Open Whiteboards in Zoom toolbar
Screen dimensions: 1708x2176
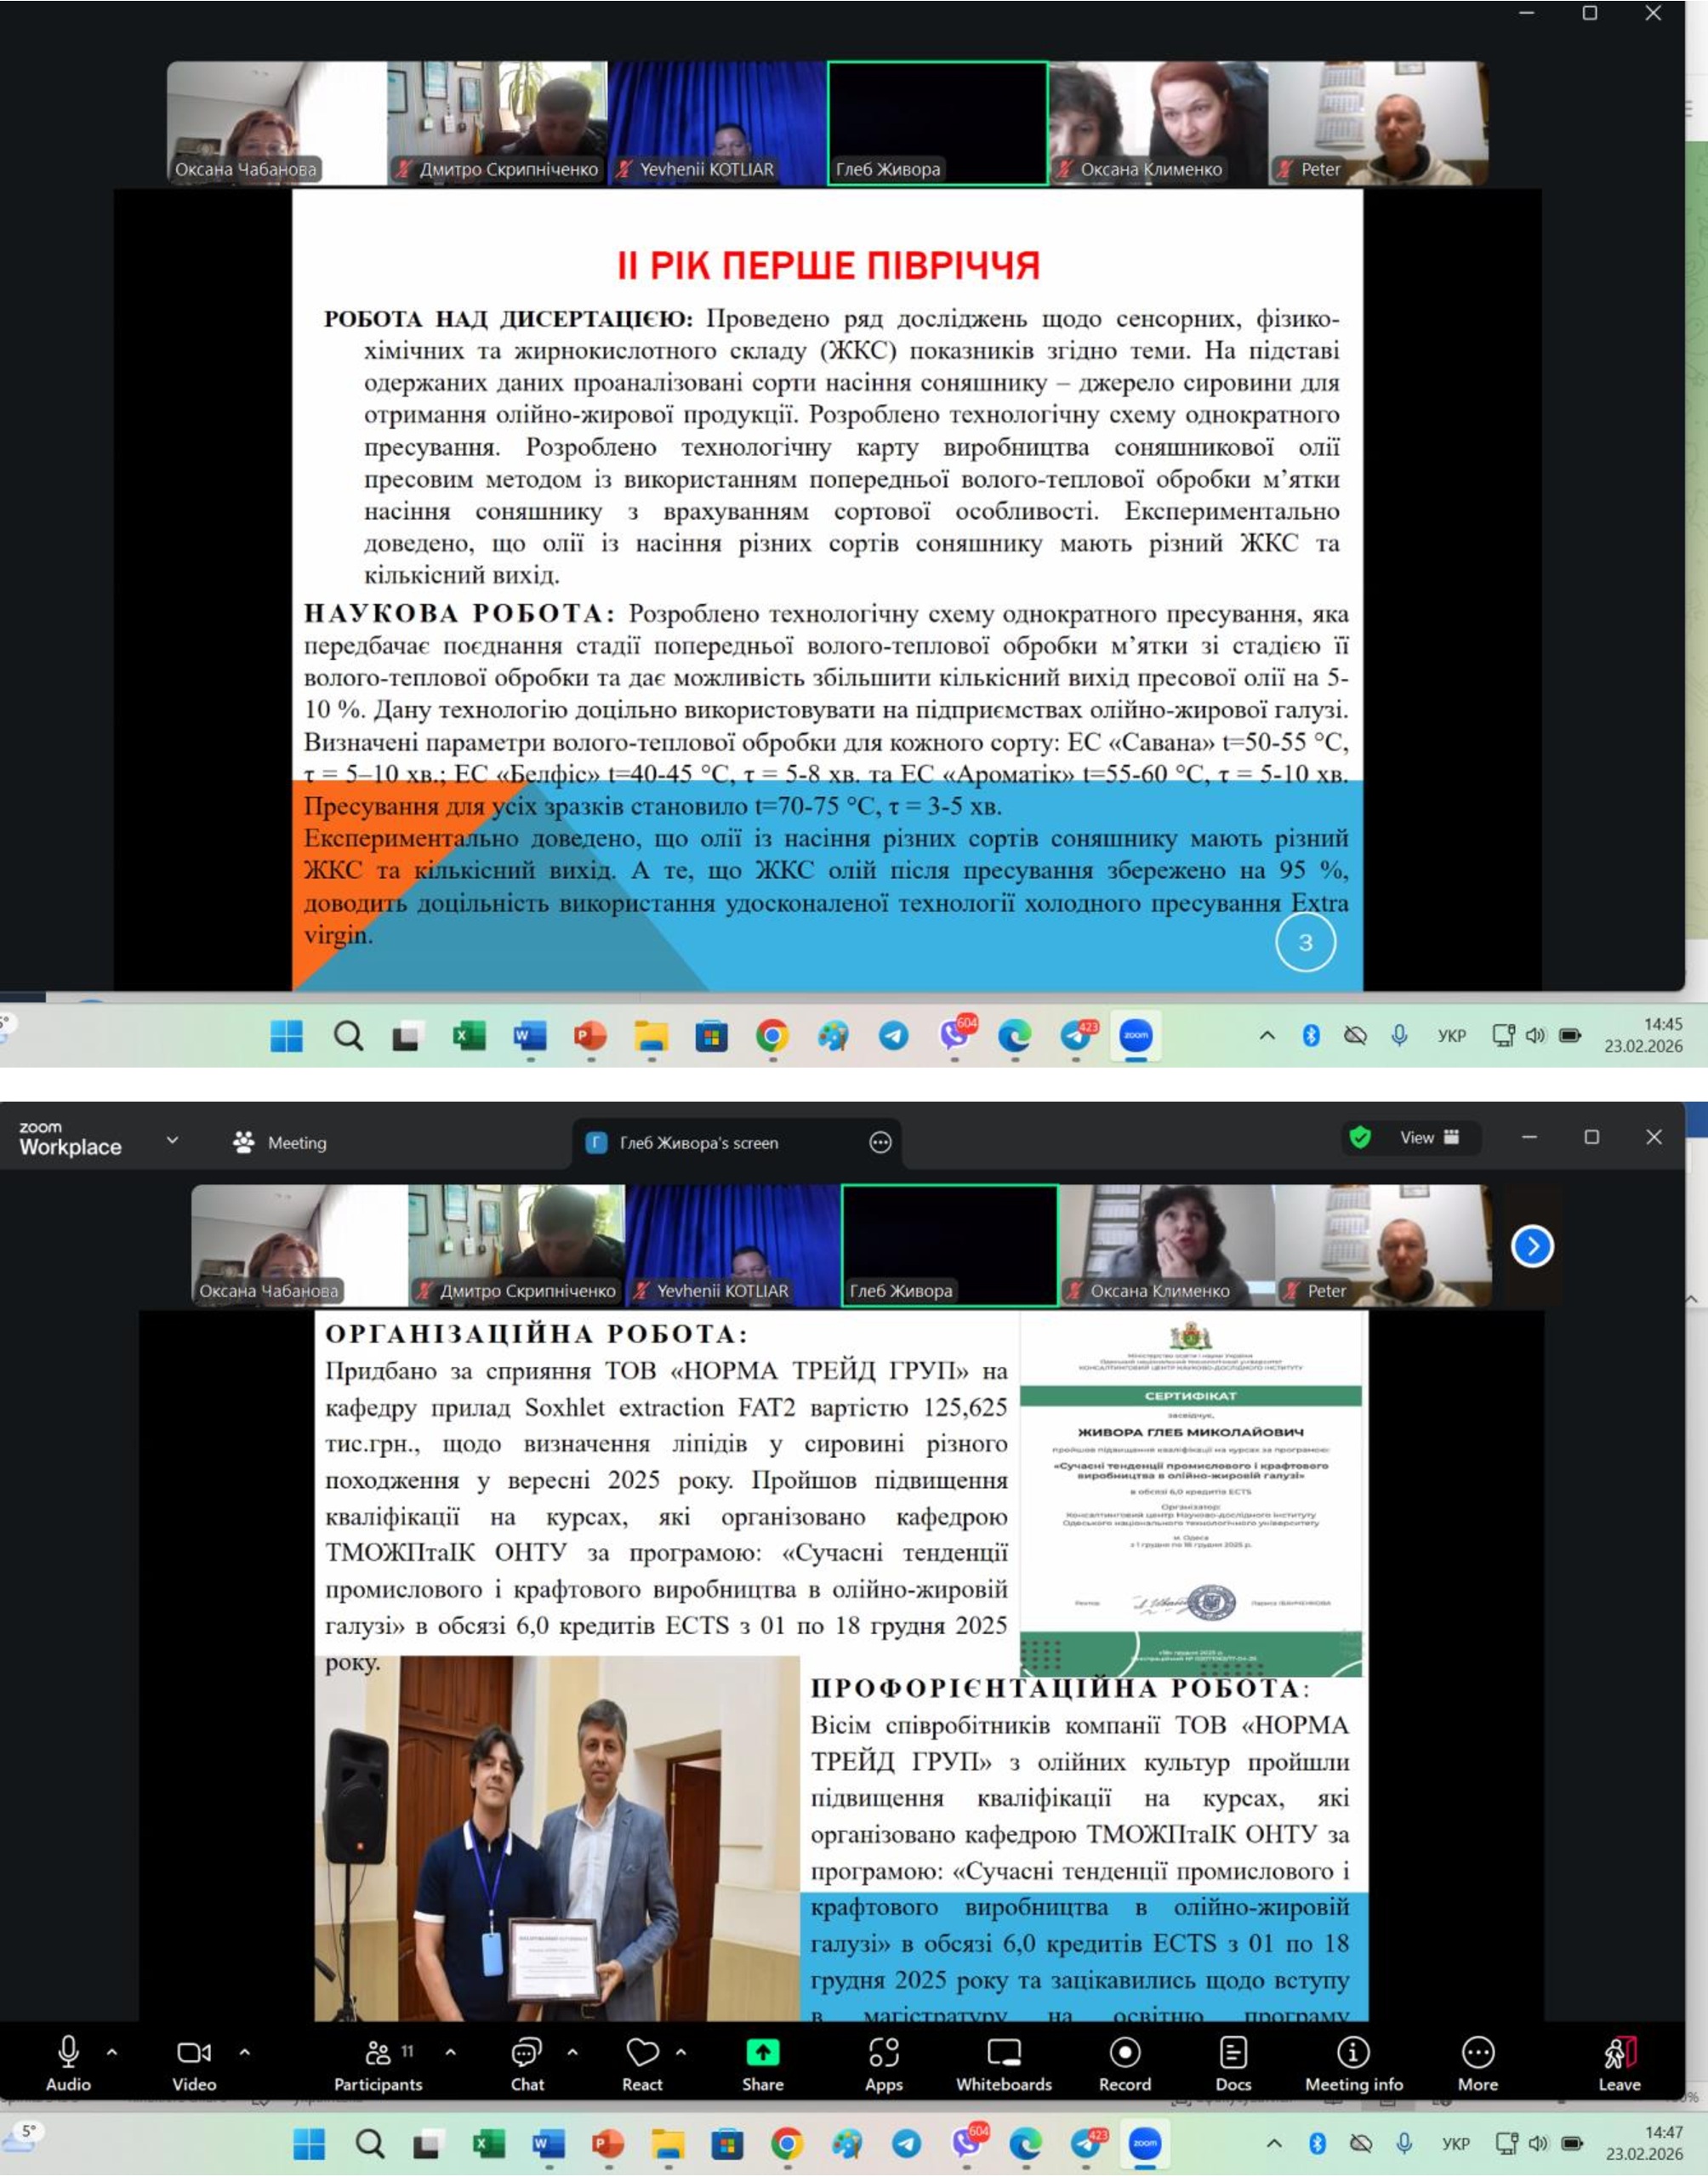click(x=1003, y=2064)
